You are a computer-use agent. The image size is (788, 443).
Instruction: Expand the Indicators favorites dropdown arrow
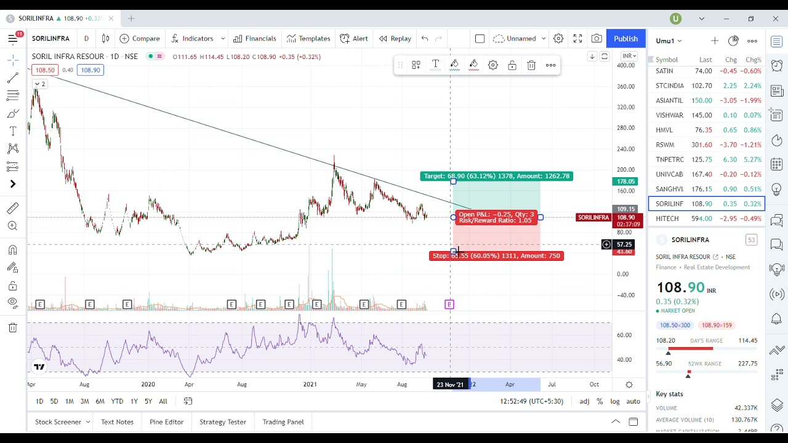point(223,38)
